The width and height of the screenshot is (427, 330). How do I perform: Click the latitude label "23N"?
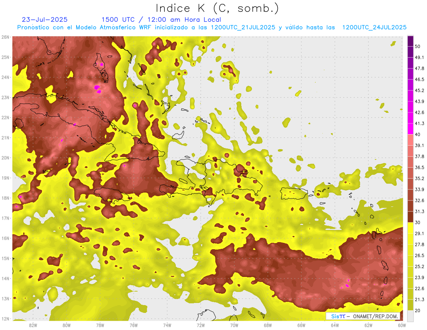[5, 97]
